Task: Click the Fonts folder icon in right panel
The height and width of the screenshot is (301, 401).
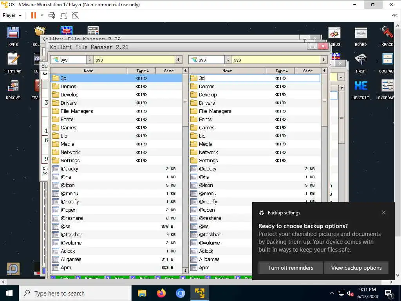Action: click(194, 119)
